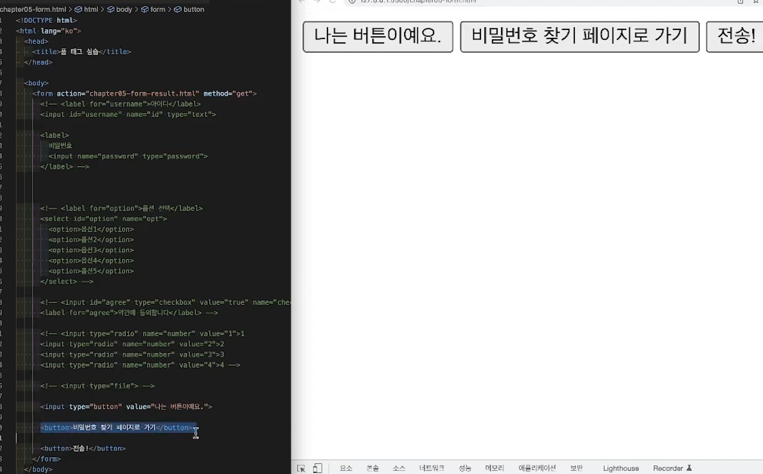
Task: Click the 나는 버튼이에요. button on the page
Action: [378, 36]
